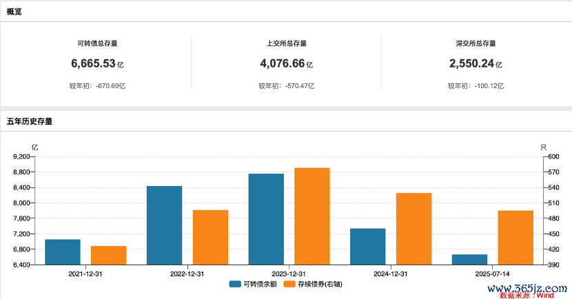This screenshot has width=572, height=299.
Task: Click the orange 存续债券 legend swatch
Action: (289, 284)
